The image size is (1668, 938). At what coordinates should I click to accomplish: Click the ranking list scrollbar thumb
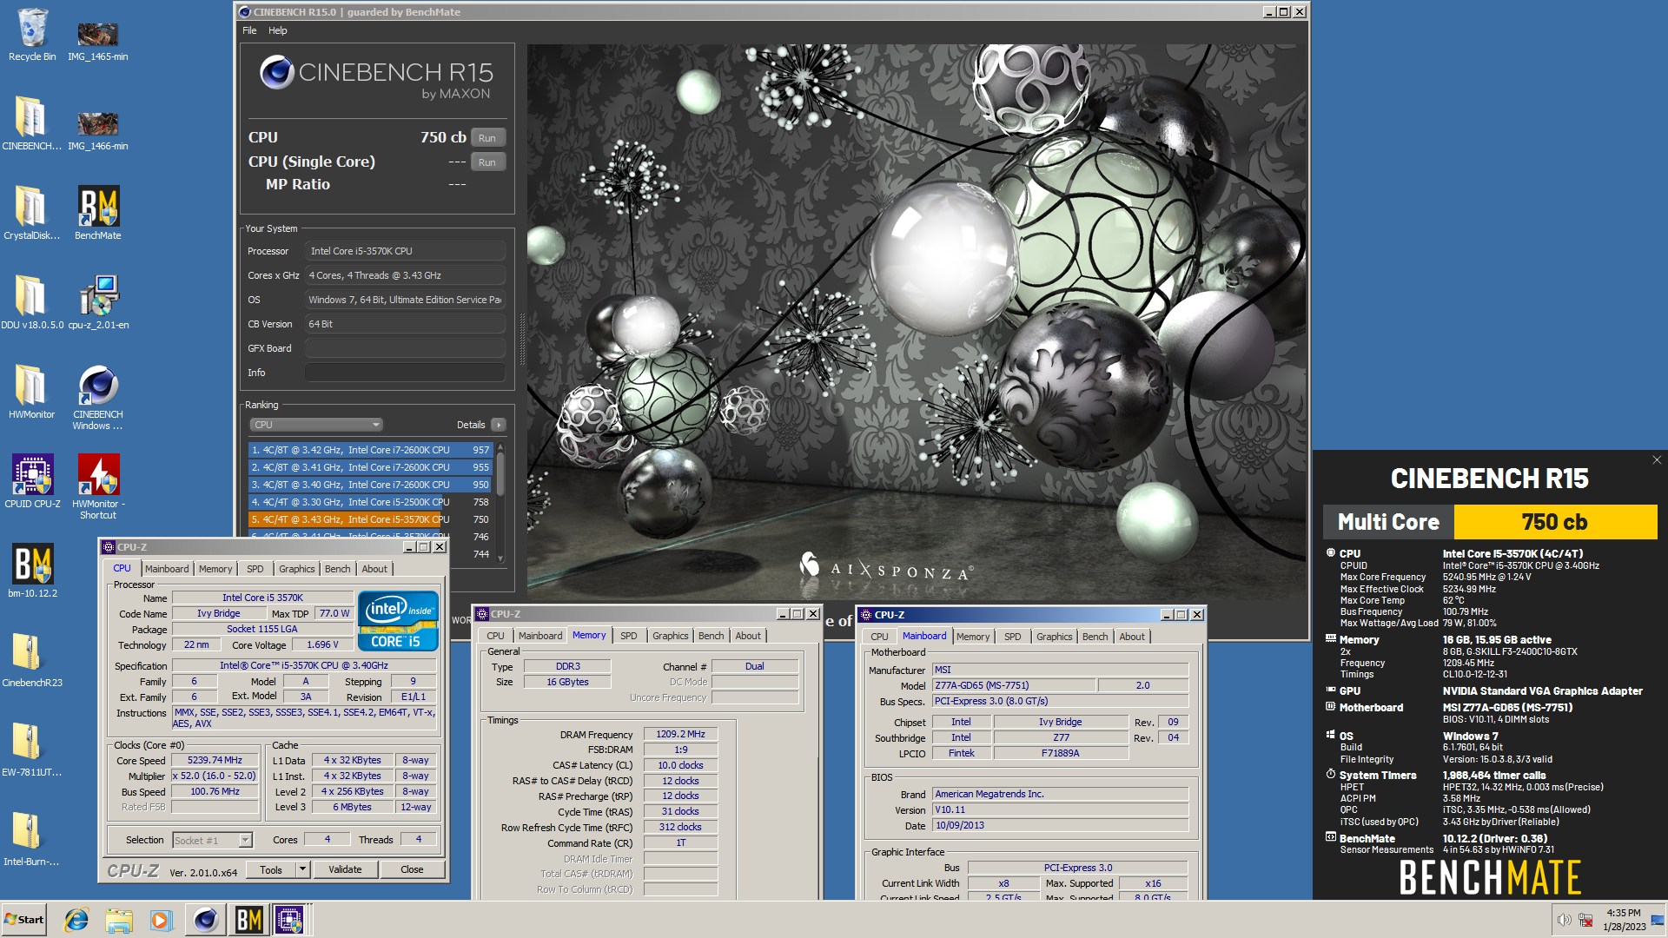click(x=500, y=474)
